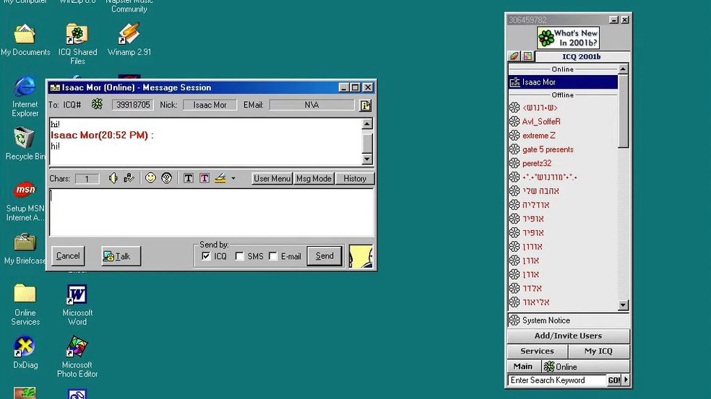Open ICQ Shared Files shortcut
Image resolution: width=711 pixels, height=399 pixels.
click(x=77, y=44)
